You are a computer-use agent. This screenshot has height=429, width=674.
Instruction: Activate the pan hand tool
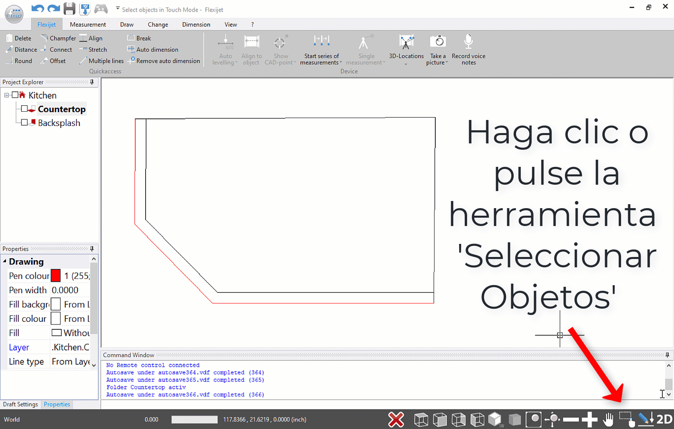tap(608, 419)
